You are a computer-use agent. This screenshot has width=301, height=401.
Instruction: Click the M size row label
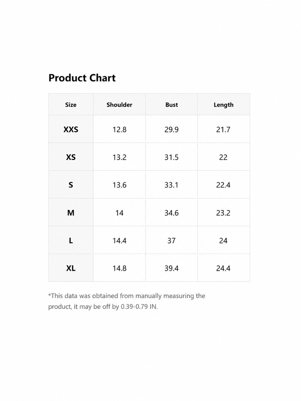(71, 212)
